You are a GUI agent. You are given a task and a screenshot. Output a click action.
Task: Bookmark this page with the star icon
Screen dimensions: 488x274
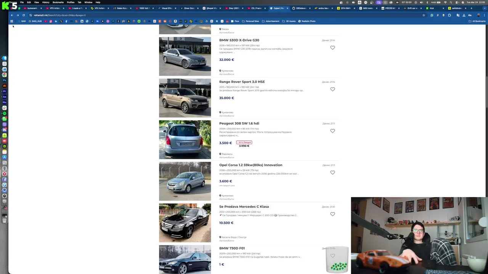[x=424, y=15]
